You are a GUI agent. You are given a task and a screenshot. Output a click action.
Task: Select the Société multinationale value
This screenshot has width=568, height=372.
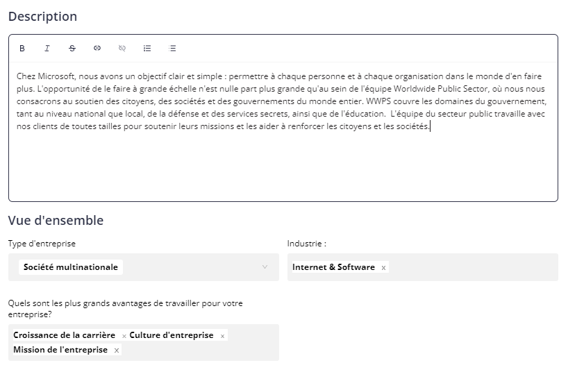(71, 267)
